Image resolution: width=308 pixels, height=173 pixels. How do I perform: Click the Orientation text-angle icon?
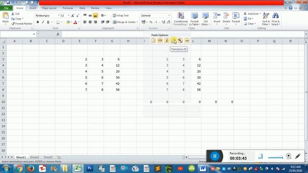[x=103, y=15]
